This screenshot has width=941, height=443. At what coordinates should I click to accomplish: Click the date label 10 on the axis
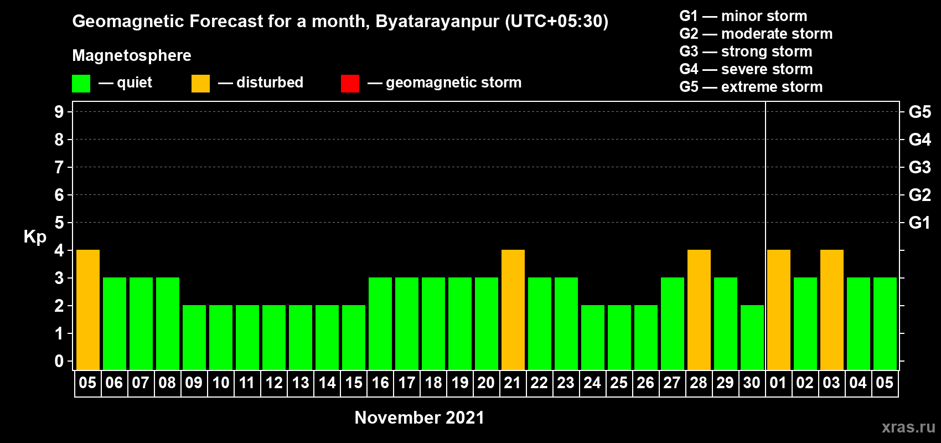pyautogui.click(x=221, y=383)
